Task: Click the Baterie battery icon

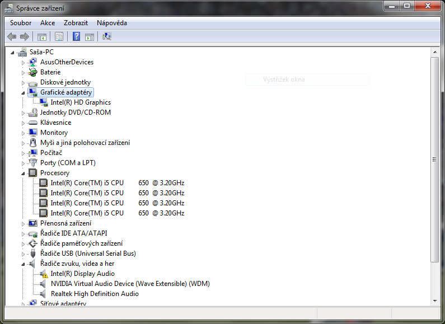Action: click(x=33, y=72)
